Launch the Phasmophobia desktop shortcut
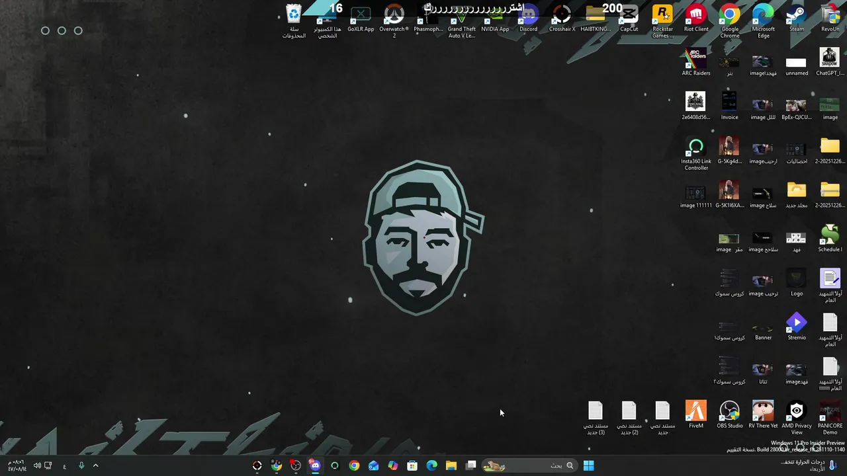Viewport: 847px width, 476px height. pos(428,19)
